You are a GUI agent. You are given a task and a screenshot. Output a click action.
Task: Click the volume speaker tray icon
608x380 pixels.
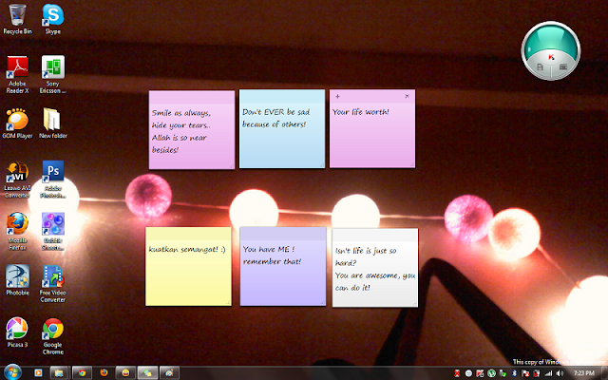pyautogui.click(x=560, y=373)
